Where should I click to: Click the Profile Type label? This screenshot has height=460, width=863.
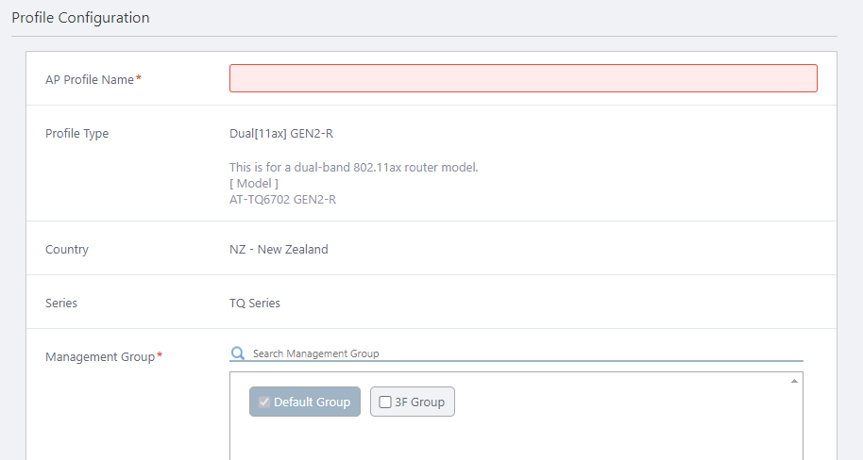pos(76,134)
